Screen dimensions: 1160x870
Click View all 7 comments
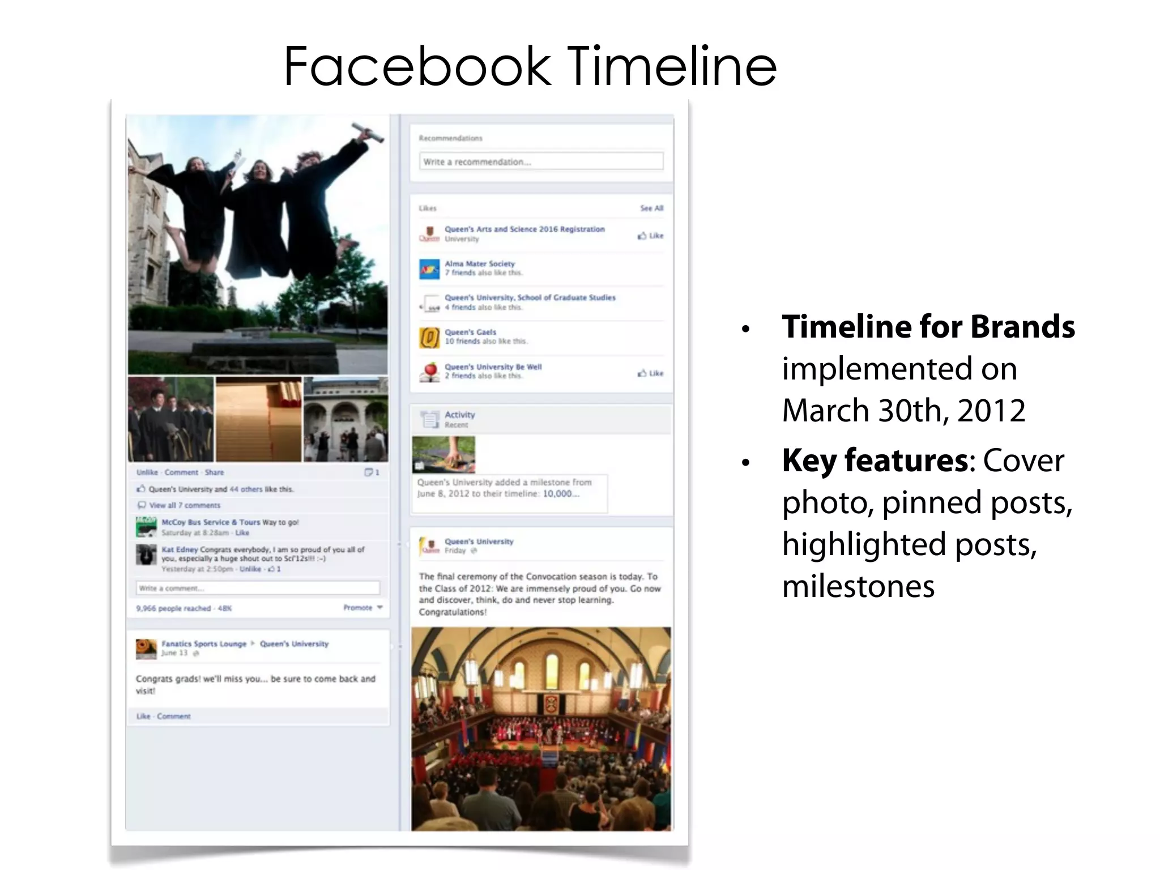[x=185, y=505]
